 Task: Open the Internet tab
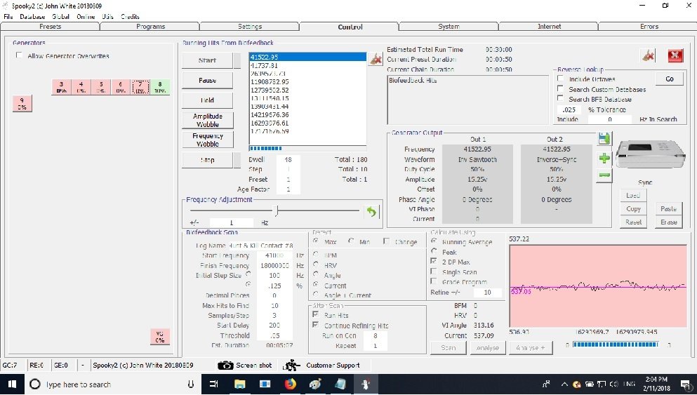pos(549,27)
